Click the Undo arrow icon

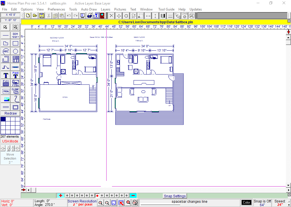point(69,16)
